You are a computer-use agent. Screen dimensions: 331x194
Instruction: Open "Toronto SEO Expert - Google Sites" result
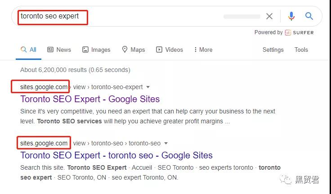(x=90, y=99)
